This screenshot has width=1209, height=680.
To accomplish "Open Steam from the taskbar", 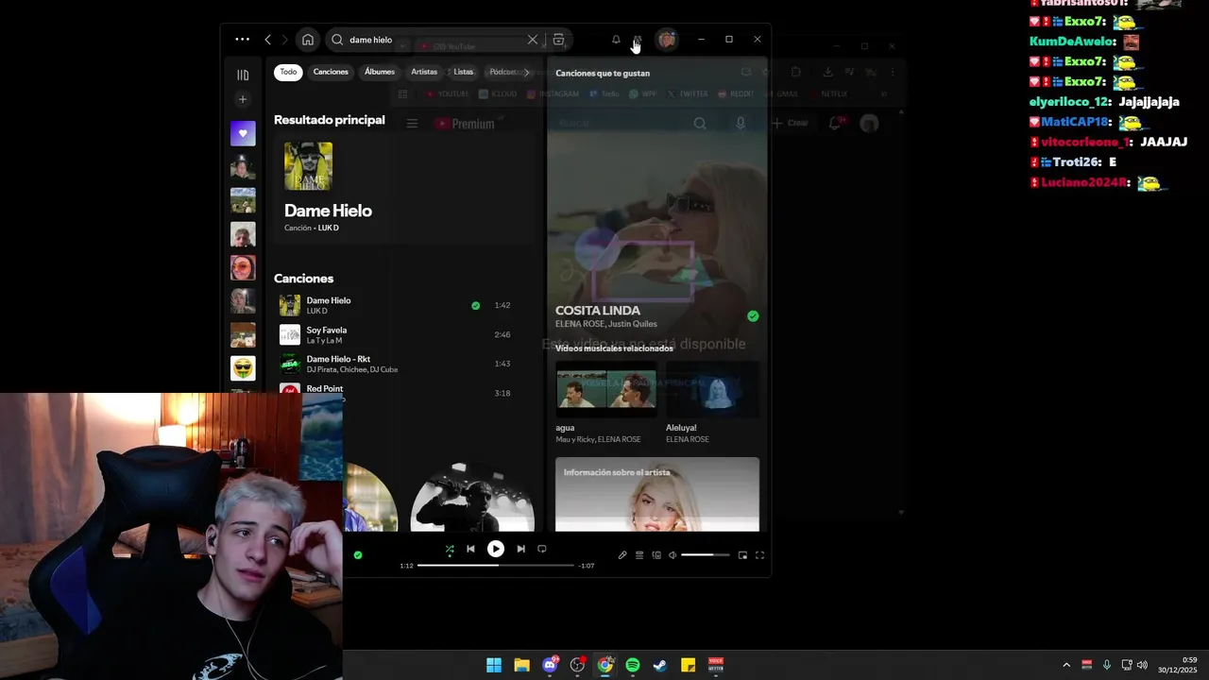I will 660,665.
